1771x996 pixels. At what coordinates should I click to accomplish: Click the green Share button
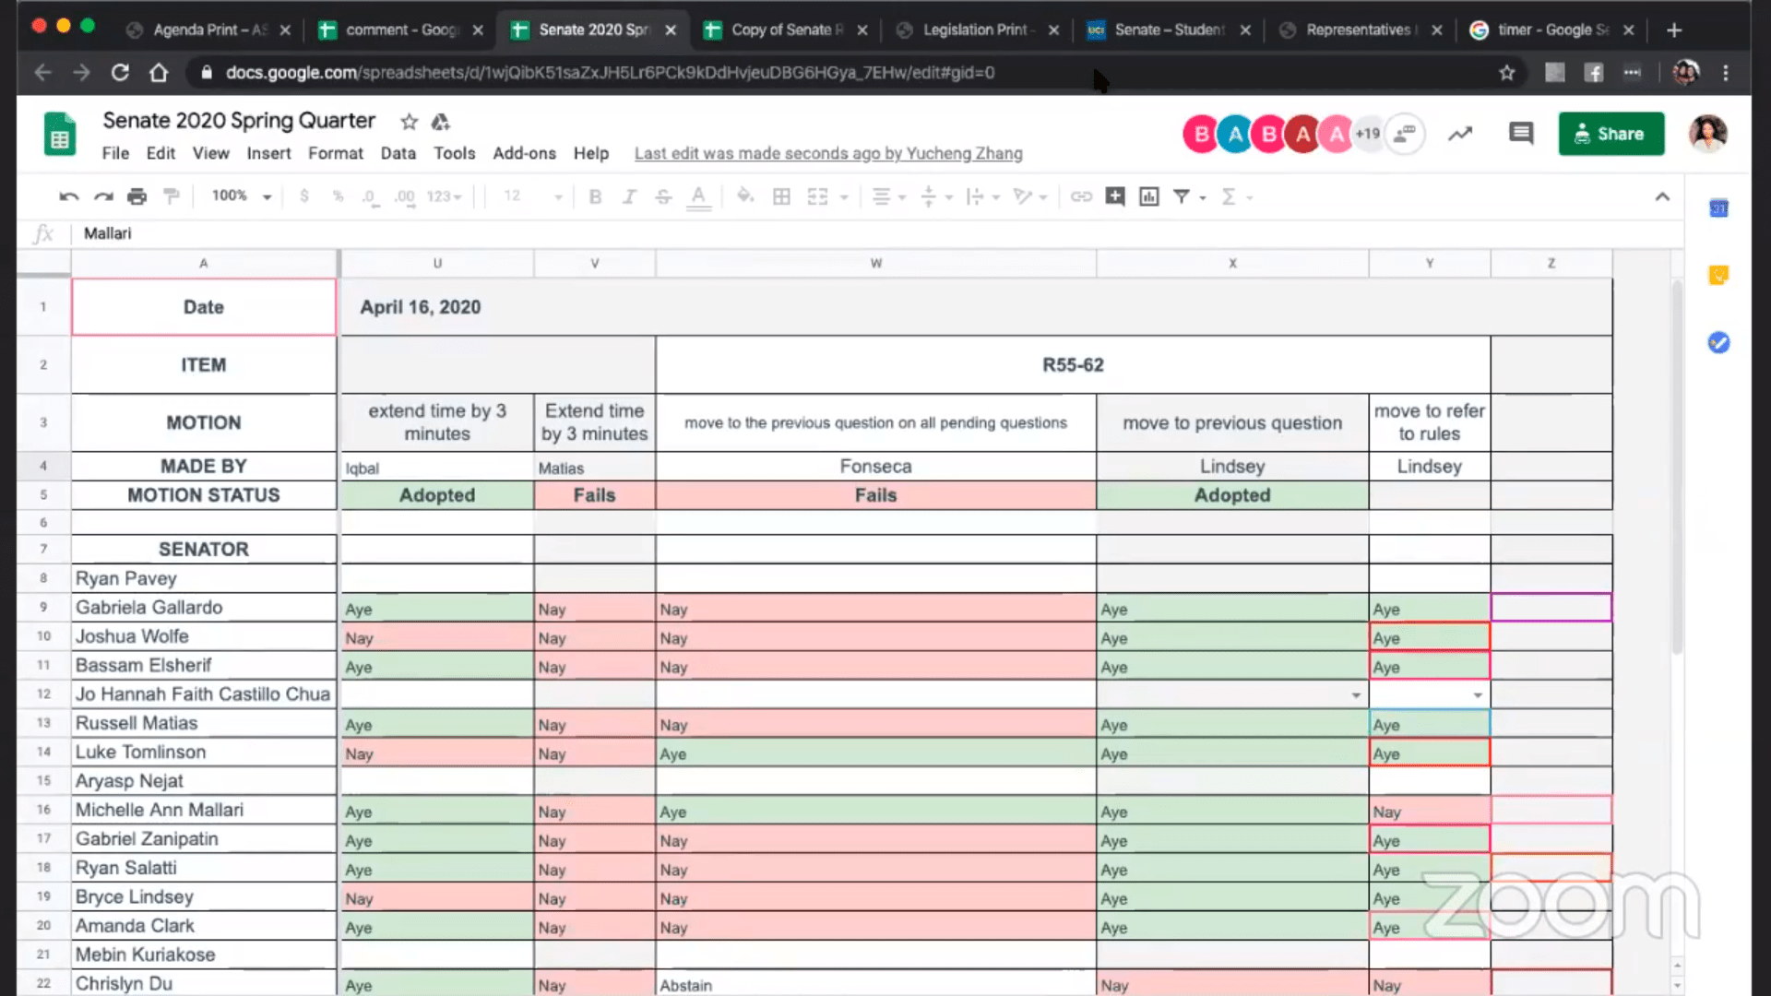coord(1611,134)
